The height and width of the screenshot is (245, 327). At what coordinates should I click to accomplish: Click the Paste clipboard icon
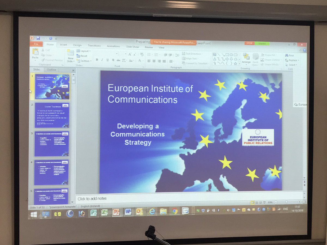point(35,52)
